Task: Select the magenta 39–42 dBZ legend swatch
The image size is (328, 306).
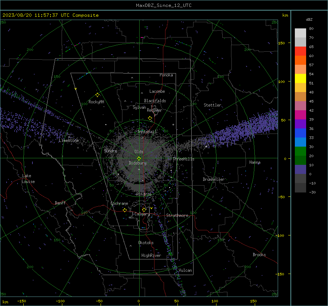Action: (x=300, y=115)
